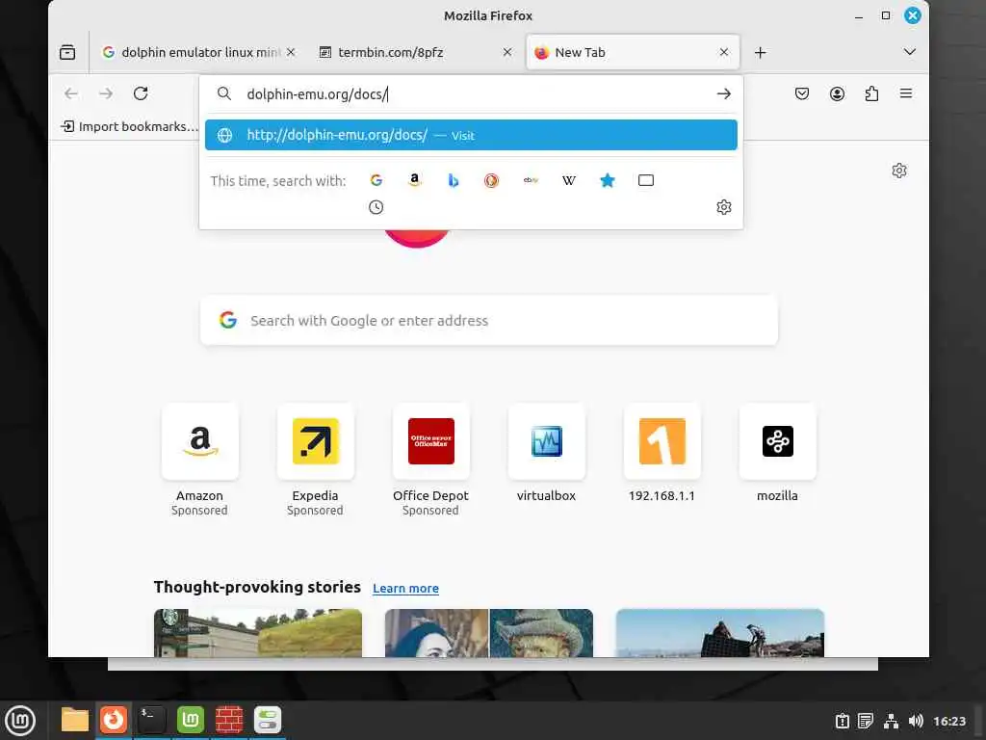This screenshot has width=986, height=740.
Task: Open the Files folder in the panel
Action: [x=75, y=720]
